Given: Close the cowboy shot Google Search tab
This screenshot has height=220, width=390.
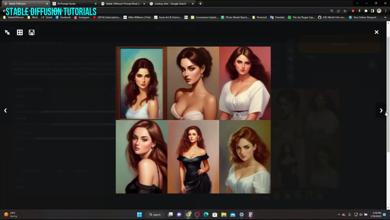Looking at the screenshot, I should pyautogui.click(x=193, y=4).
